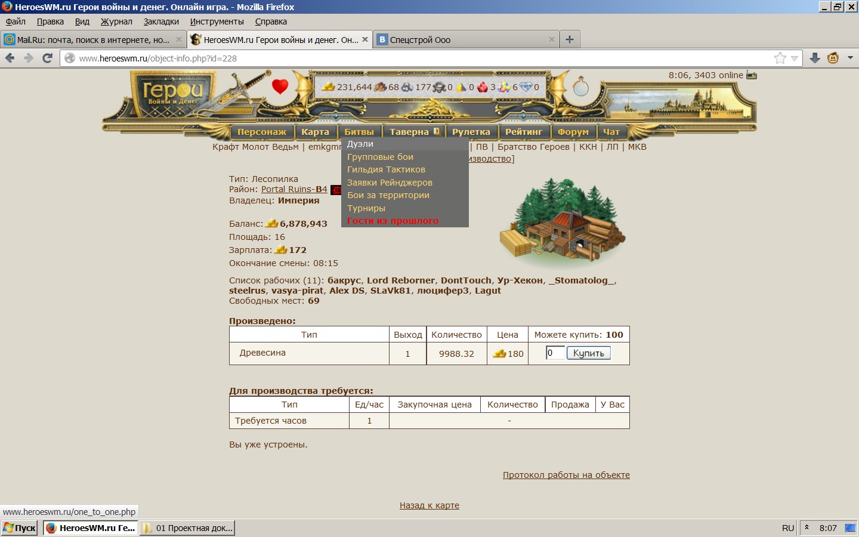Open the Форум menu in game nav
Image resolution: width=859 pixels, height=537 pixels.
pyautogui.click(x=573, y=132)
